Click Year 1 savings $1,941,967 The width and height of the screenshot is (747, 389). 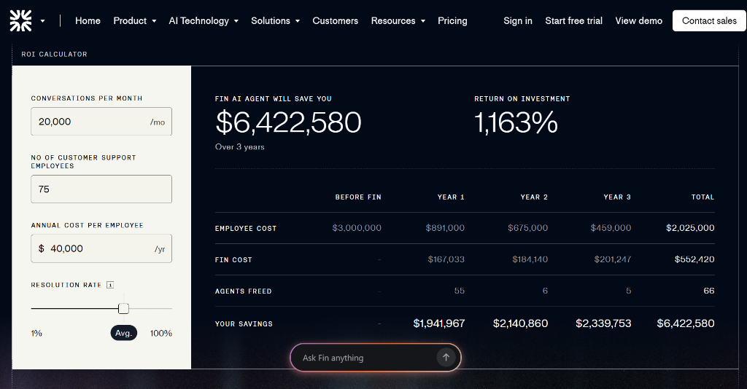tap(438, 323)
